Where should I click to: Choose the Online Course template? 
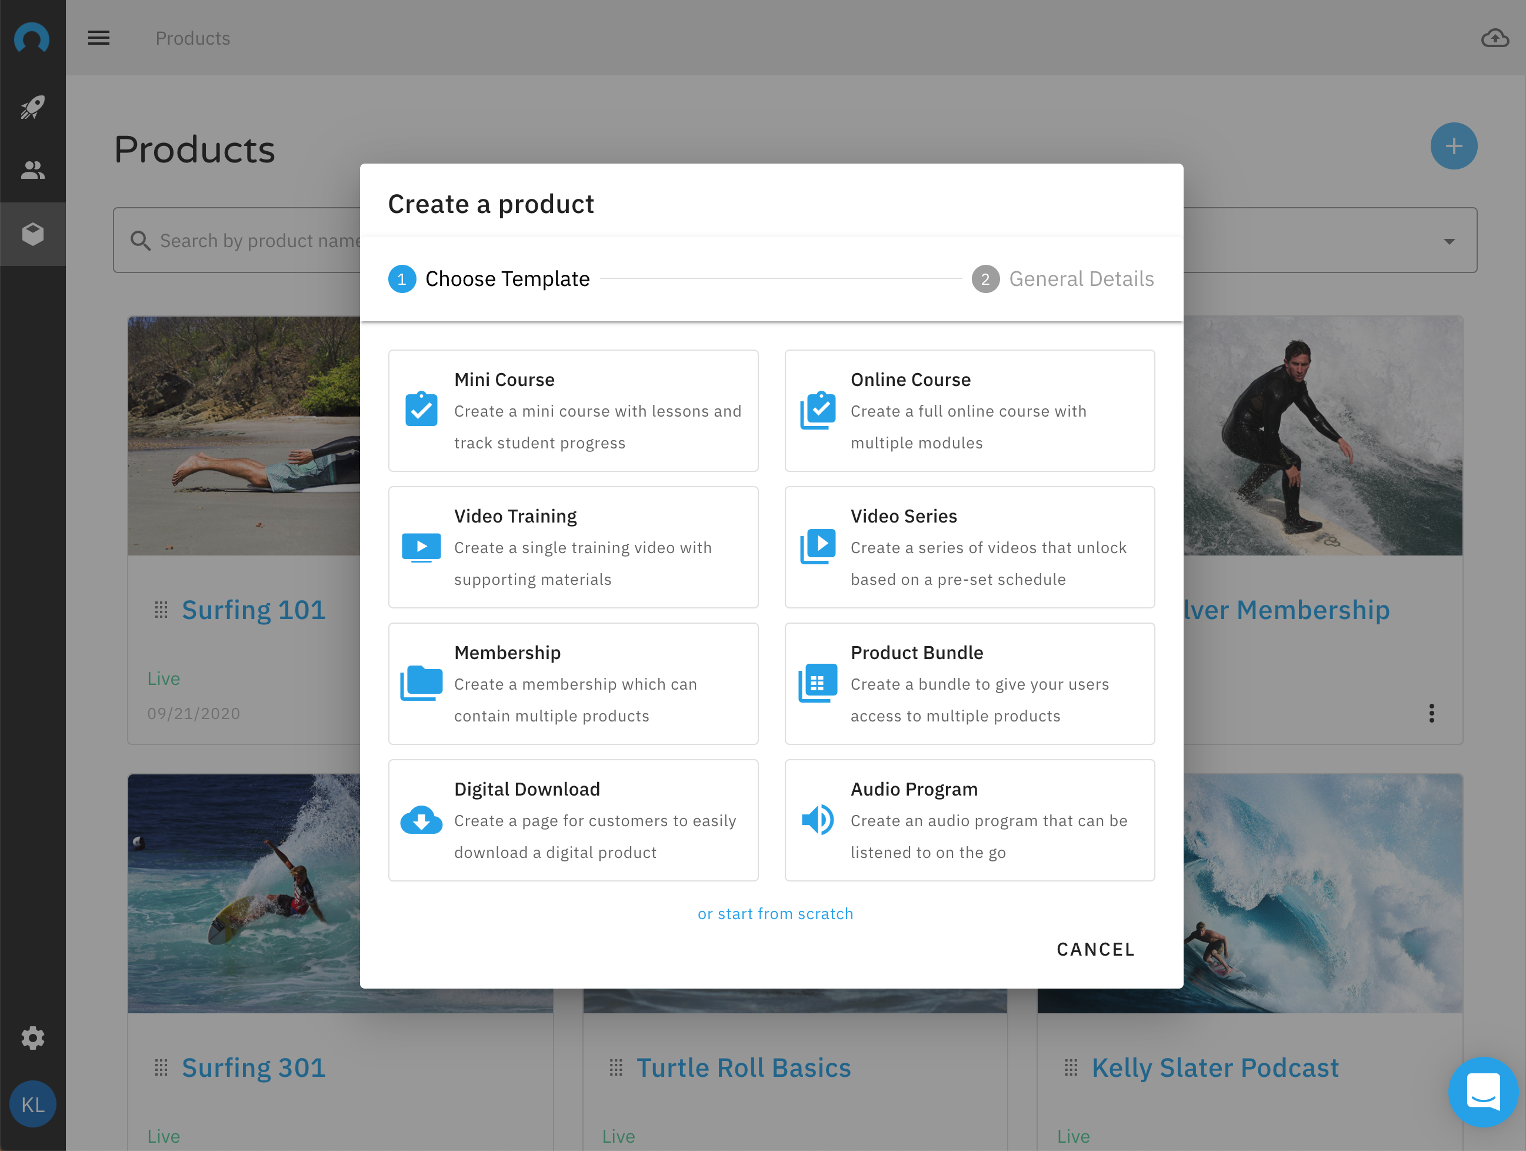pyautogui.click(x=969, y=411)
